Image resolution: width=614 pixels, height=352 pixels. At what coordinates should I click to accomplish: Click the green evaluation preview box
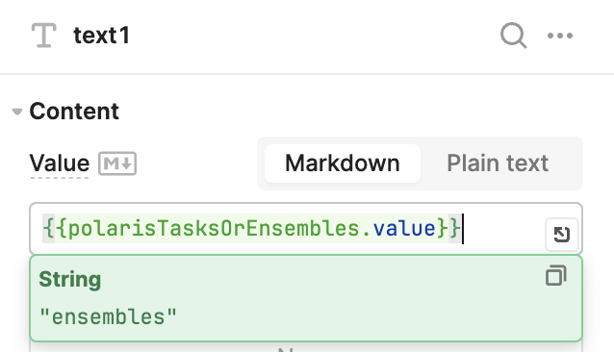coord(306,298)
